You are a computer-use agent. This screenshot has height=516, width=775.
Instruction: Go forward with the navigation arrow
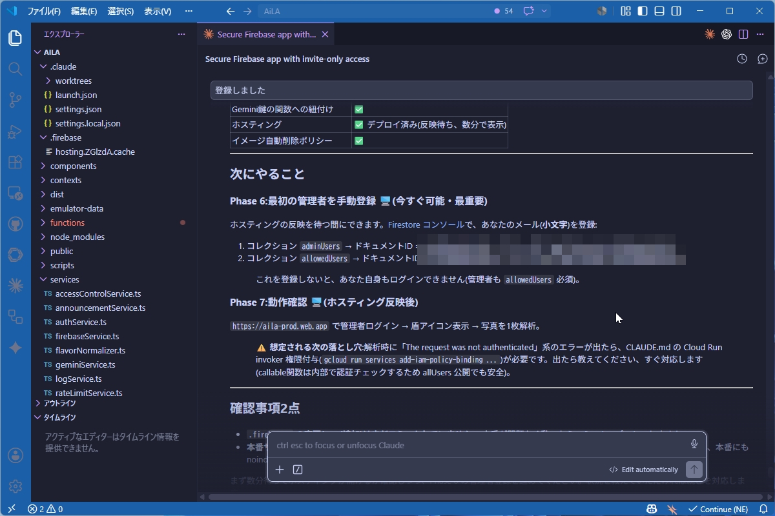(247, 11)
